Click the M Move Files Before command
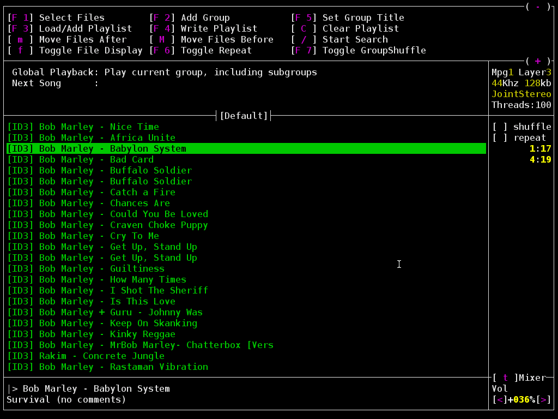This screenshot has width=558, height=419. click(x=211, y=39)
